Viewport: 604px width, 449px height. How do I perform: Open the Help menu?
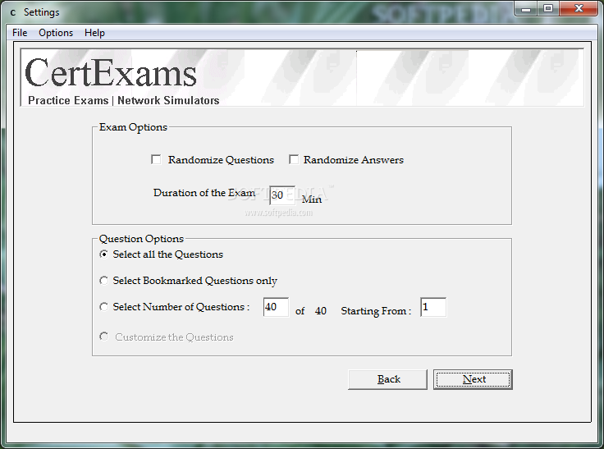(x=94, y=33)
